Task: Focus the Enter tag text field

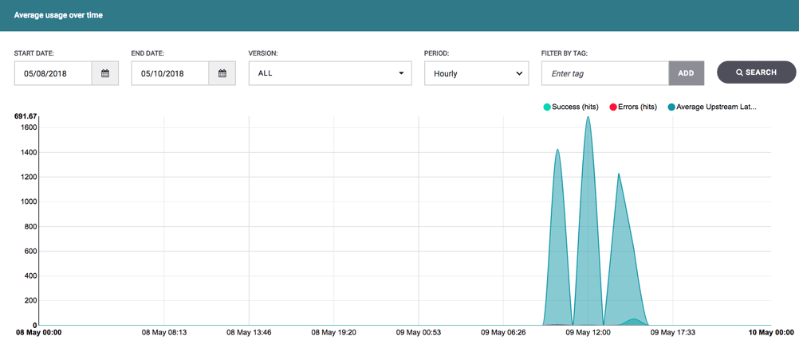Action: coord(604,73)
